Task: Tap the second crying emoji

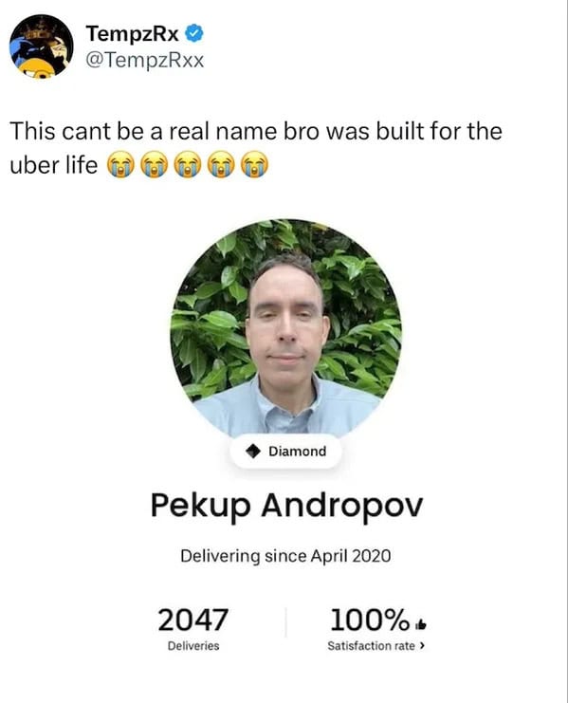Action: (155, 165)
